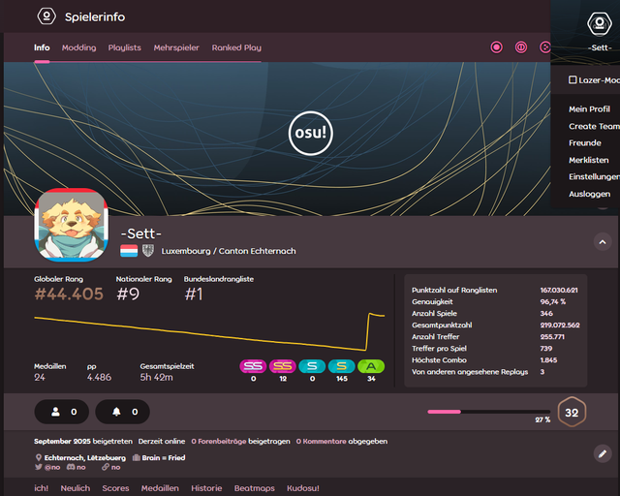Screen dimensions: 620x496
Task: Click the Echternach, Lëtzebuerg location
Action: 84,457
